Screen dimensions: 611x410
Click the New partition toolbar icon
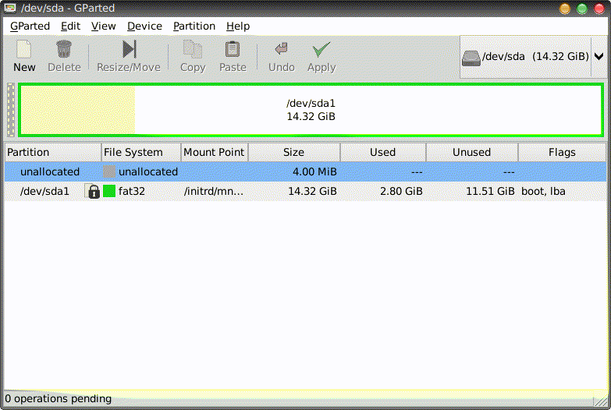click(24, 50)
